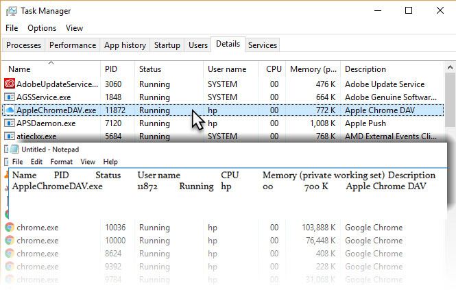Click Chrome icon for PID 10036
This screenshot has width=456, height=290.
10,227
